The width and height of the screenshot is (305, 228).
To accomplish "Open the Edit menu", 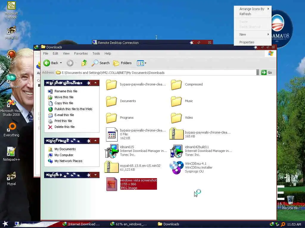I will pyautogui.click(x=55, y=53).
